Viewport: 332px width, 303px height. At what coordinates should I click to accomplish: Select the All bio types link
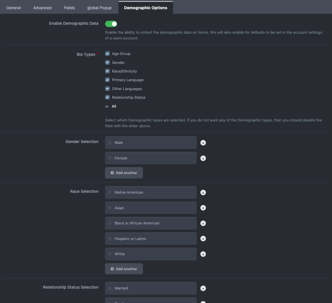pos(114,107)
